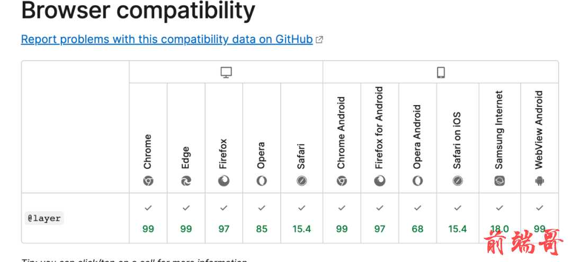The width and height of the screenshot is (572, 262).
Task: Click the Samsung Internet icon
Action: click(499, 181)
